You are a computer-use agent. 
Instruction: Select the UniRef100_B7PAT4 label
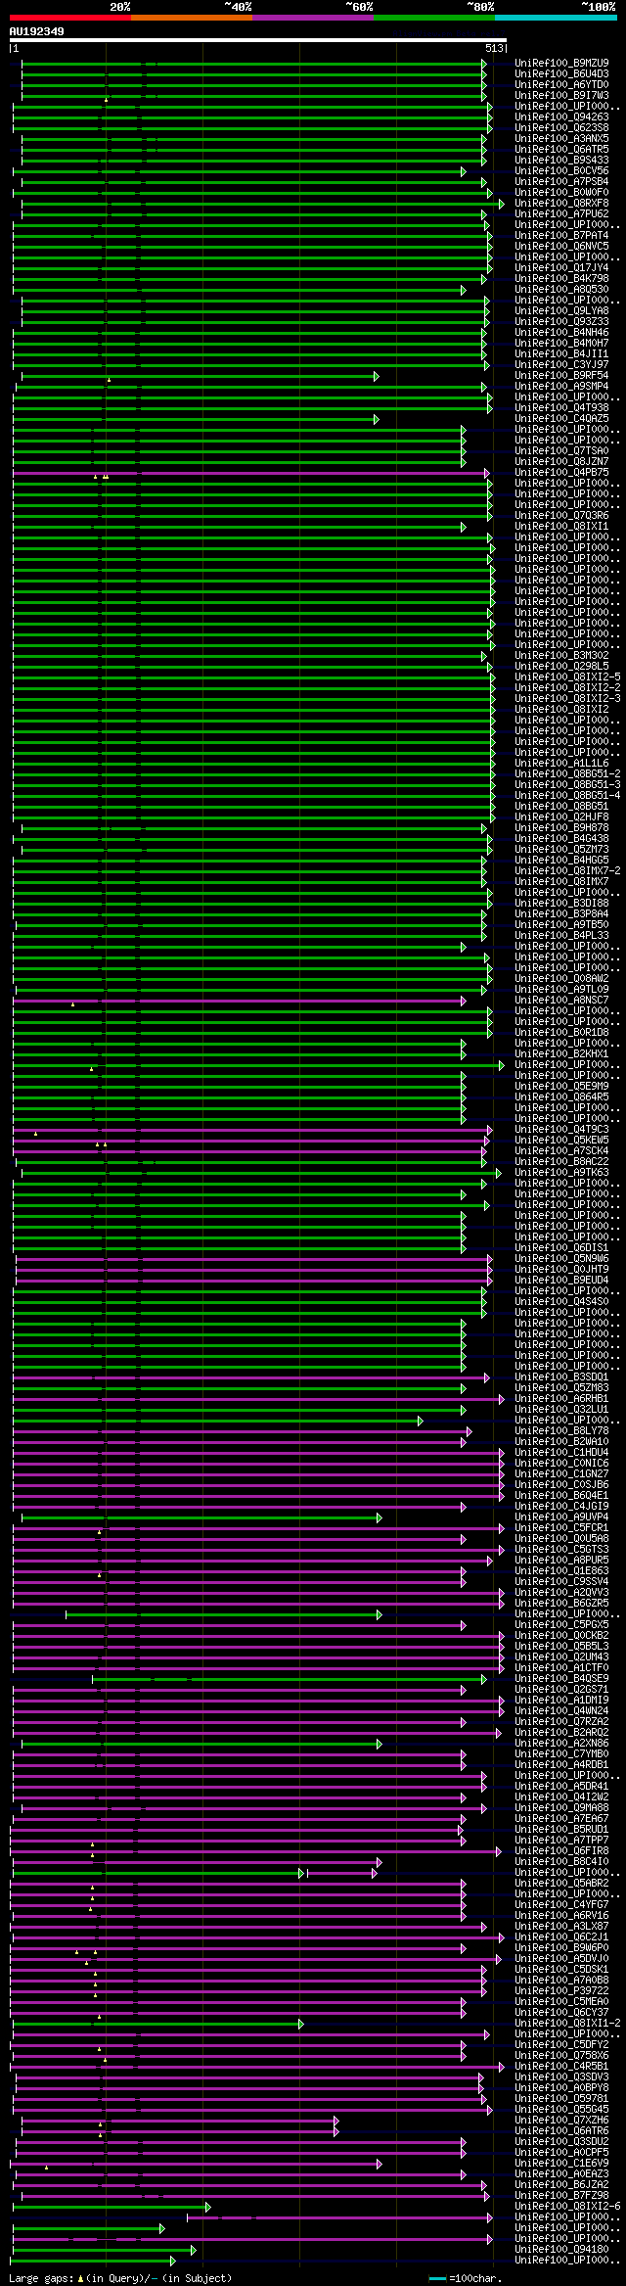pyautogui.click(x=561, y=236)
